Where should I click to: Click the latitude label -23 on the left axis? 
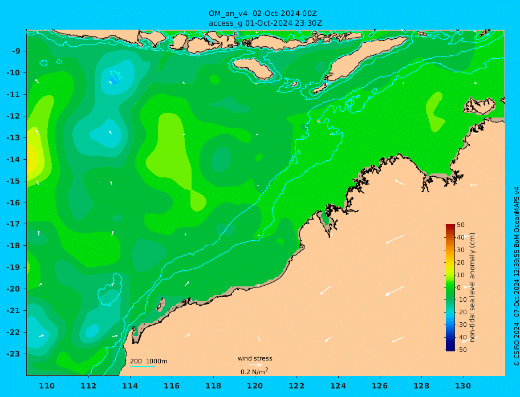pyautogui.click(x=13, y=354)
